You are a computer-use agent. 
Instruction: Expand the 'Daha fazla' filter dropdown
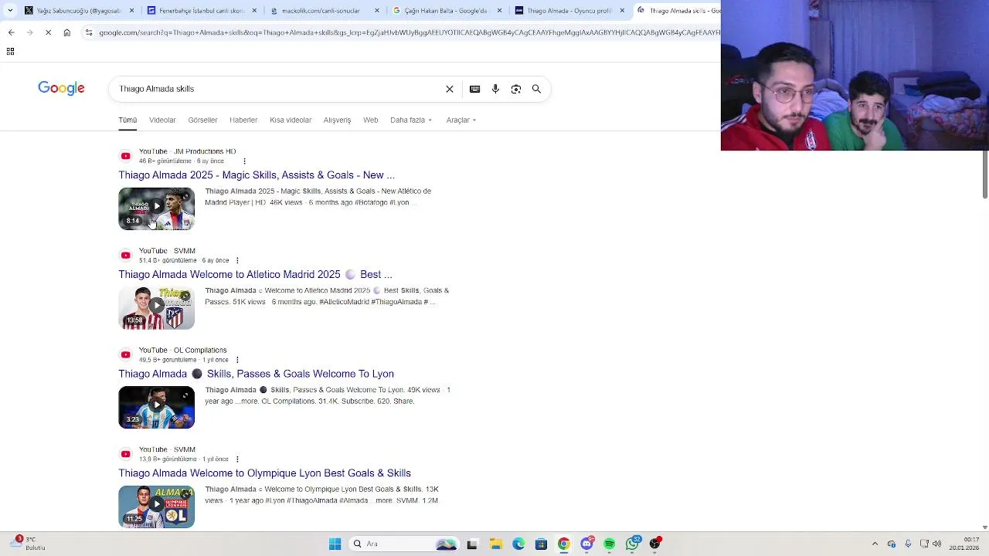coord(411,120)
